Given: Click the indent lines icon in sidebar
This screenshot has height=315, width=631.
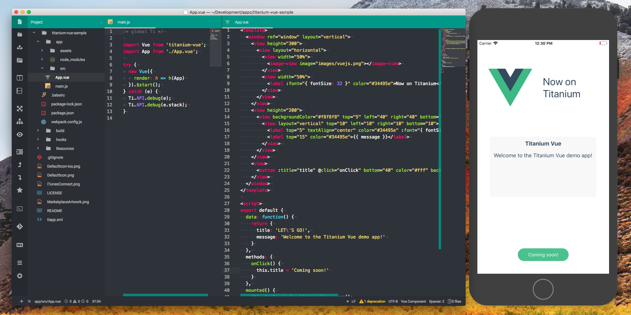Looking at the screenshot, I should point(20,152).
